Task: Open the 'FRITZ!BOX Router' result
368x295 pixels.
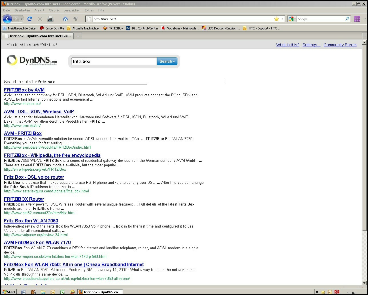Action: 24,199
